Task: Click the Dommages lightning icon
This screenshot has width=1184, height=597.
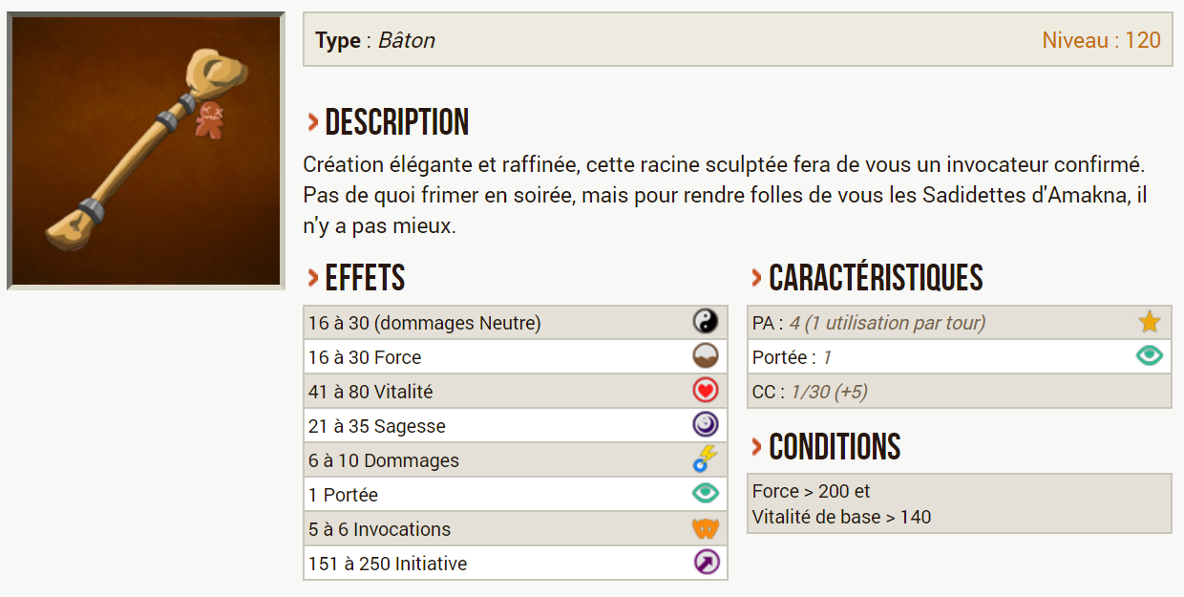Action: point(705,459)
